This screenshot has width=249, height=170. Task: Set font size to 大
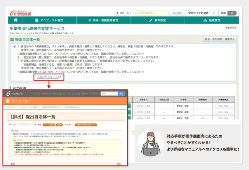pyautogui.click(x=232, y=13)
